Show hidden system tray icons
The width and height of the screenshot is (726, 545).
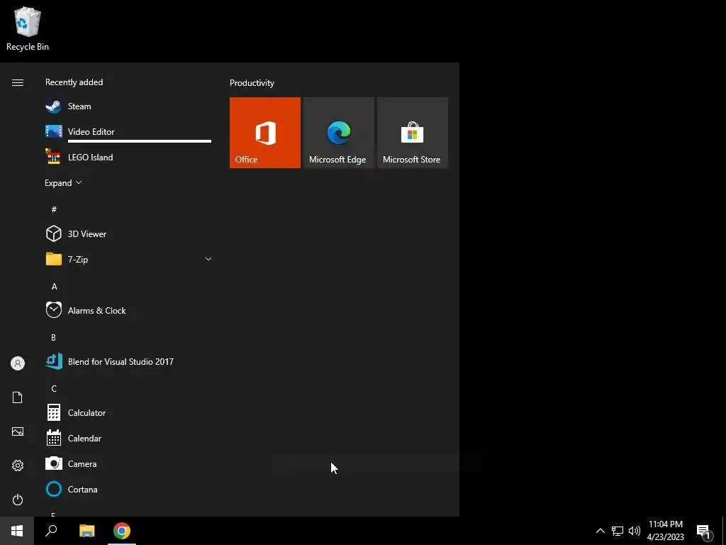(x=600, y=531)
